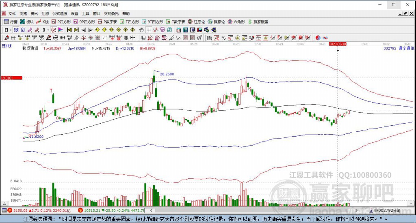The image size is (416, 223).
Task: Open the 行情 quotes view
Action: click(x=11, y=22)
